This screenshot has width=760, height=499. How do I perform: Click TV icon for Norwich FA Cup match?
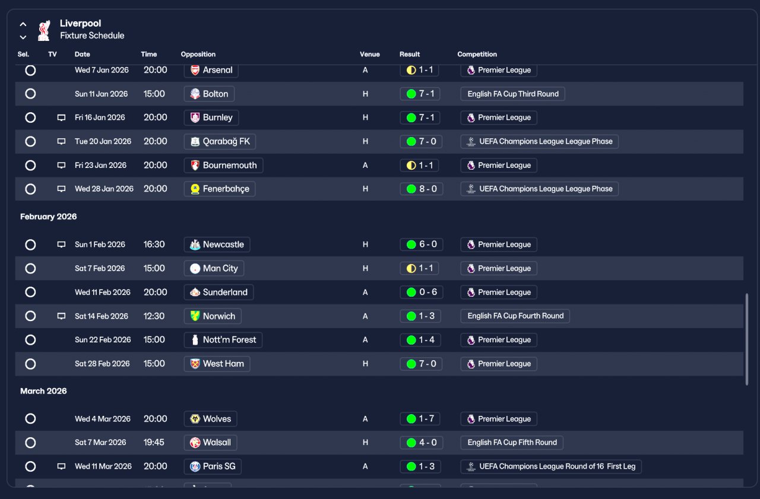[61, 316]
